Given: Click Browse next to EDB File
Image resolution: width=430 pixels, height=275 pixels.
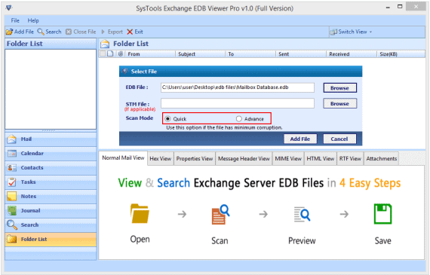Looking at the screenshot, I should pyautogui.click(x=339, y=88).
